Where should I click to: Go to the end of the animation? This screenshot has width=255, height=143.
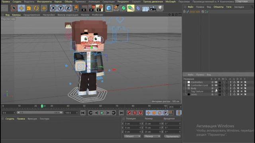121,113
